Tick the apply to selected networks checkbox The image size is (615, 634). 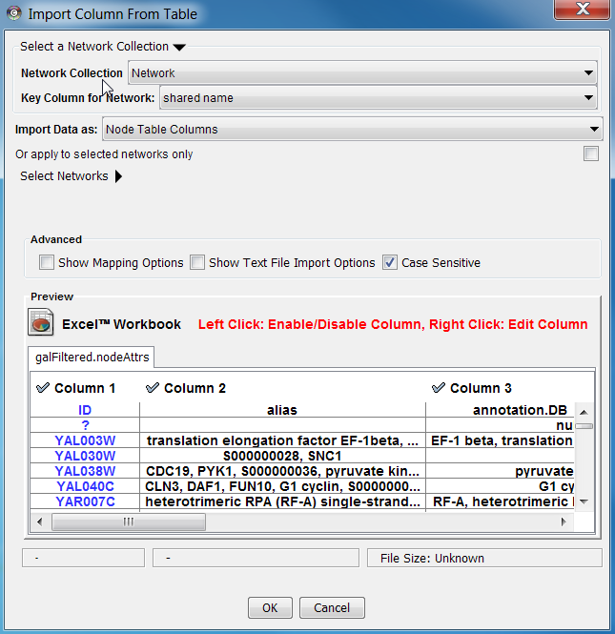591,153
